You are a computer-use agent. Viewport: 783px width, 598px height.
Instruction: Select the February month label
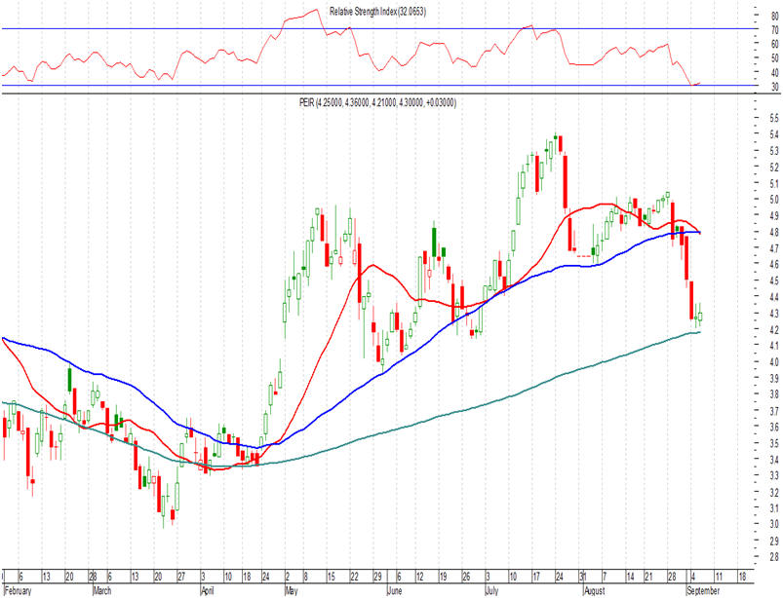click(18, 591)
